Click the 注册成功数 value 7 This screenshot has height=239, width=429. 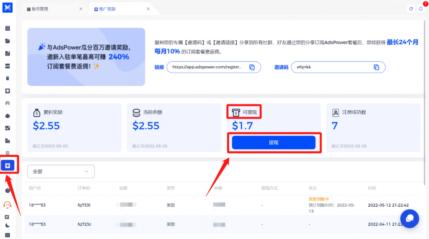[x=335, y=126]
